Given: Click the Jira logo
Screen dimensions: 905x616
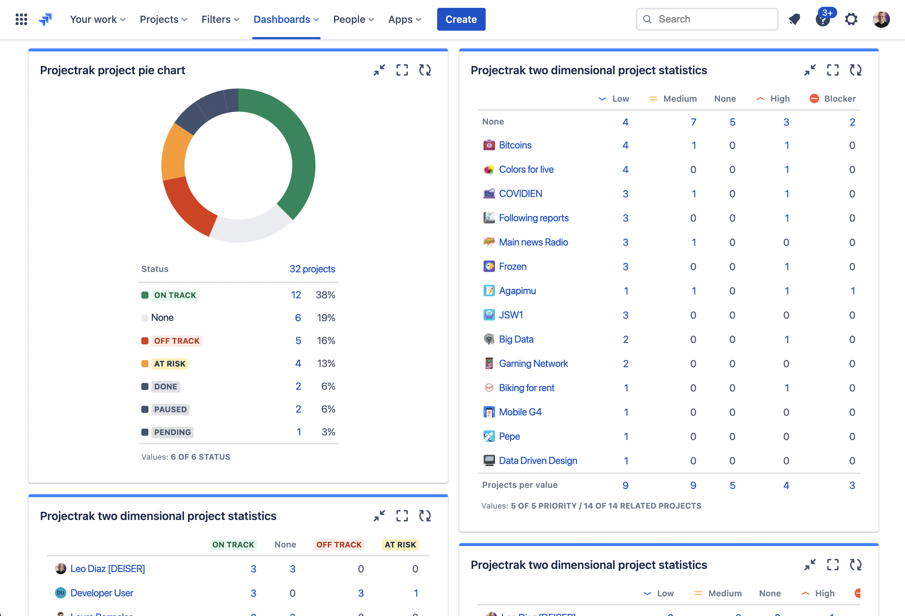Looking at the screenshot, I should click(x=46, y=19).
